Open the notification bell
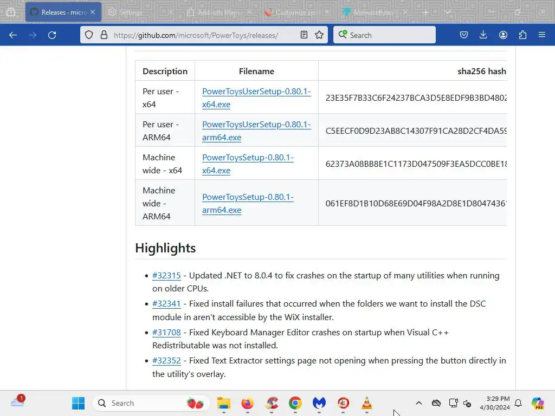The width and height of the screenshot is (555, 416). (x=518, y=403)
